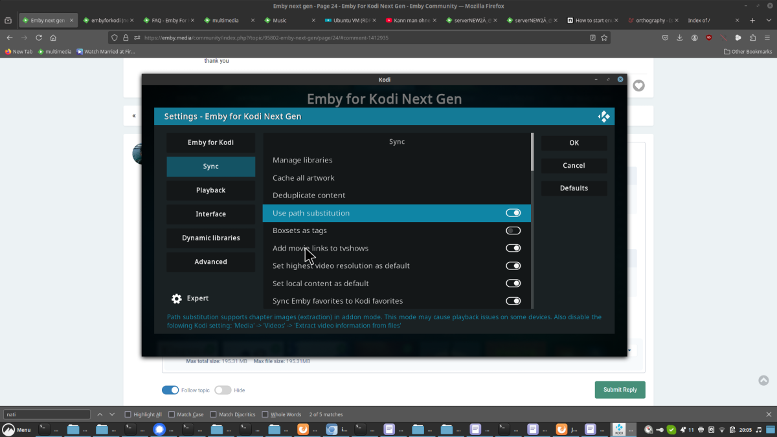Open Other Bookmarks folder
The width and height of the screenshot is (777, 437).
click(748, 51)
